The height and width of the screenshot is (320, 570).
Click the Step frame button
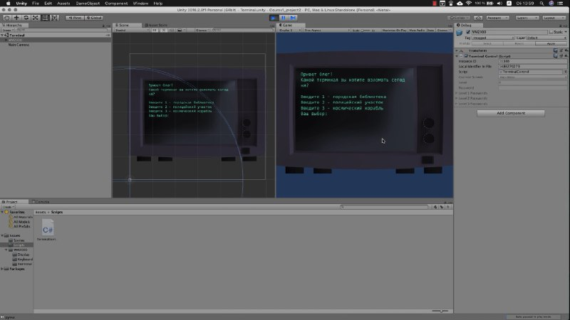click(x=293, y=18)
